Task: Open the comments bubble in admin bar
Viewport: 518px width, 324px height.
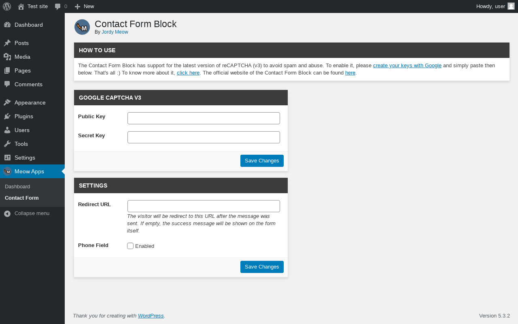Action: (58, 6)
